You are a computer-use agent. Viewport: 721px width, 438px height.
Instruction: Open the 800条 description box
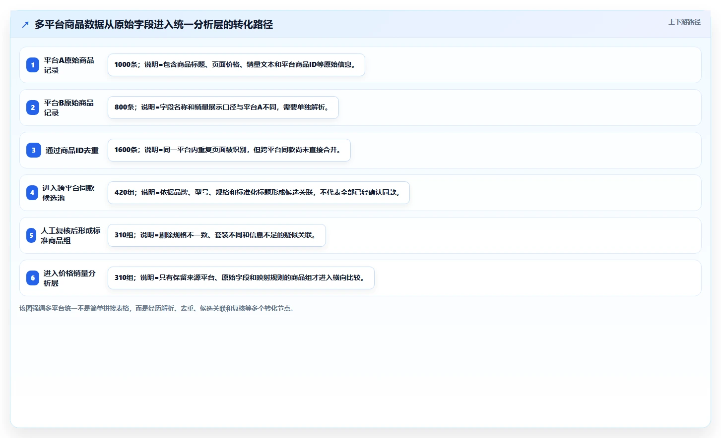(x=223, y=108)
